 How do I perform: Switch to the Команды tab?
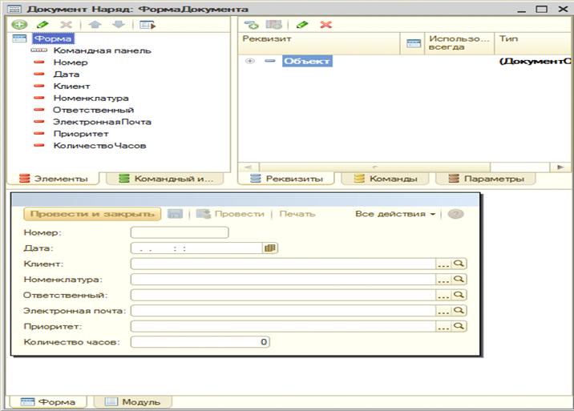(x=390, y=179)
